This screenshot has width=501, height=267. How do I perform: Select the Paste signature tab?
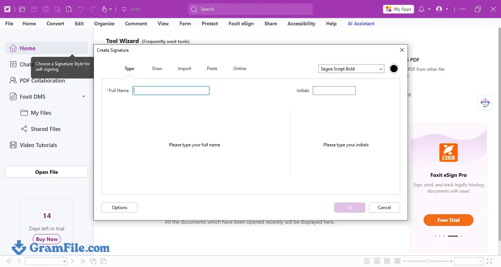click(212, 69)
